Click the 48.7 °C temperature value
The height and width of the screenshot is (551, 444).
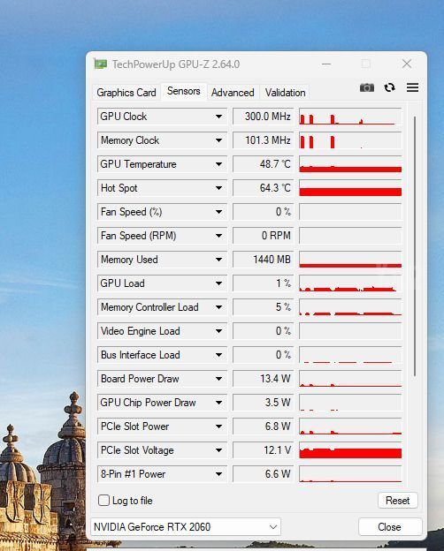click(x=263, y=164)
